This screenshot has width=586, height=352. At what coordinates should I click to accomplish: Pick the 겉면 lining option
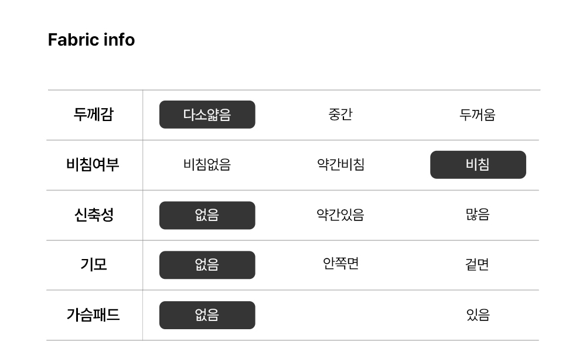click(x=477, y=264)
